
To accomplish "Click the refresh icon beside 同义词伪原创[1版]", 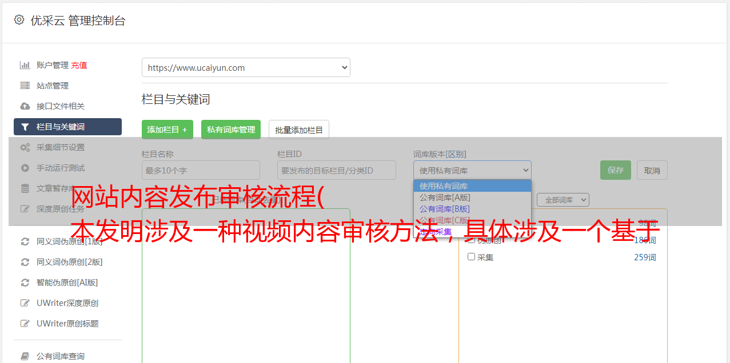I will [25, 241].
